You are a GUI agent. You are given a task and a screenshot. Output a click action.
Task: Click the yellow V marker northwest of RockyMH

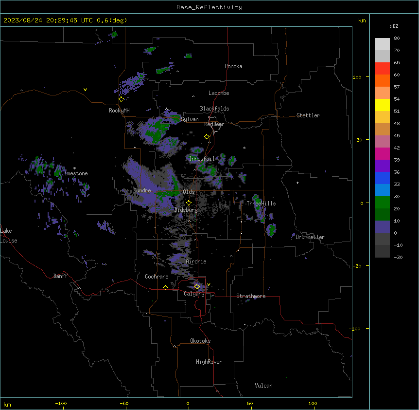pos(85,90)
